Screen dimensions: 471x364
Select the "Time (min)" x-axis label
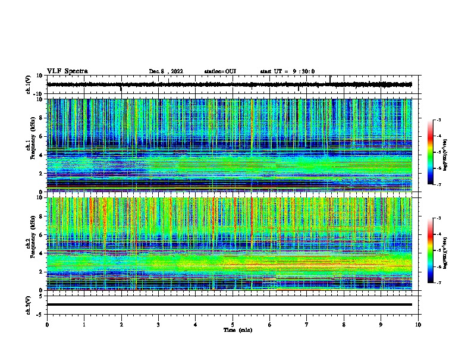(x=238, y=330)
